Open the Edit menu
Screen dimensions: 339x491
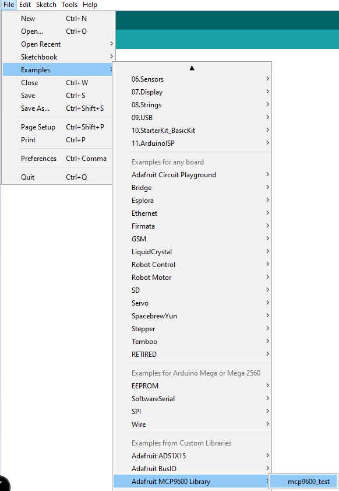tap(24, 5)
